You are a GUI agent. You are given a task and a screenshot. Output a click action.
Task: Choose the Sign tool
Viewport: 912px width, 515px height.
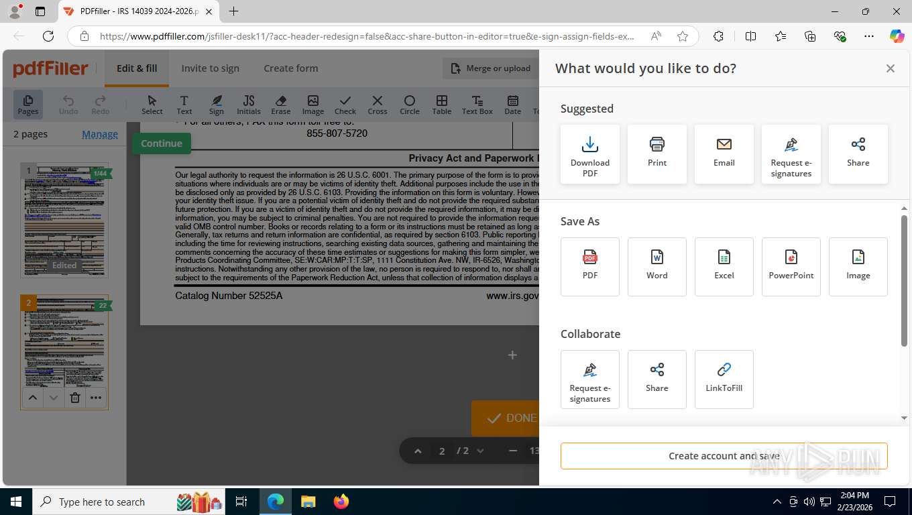pyautogui.click(x=216, y=105)
